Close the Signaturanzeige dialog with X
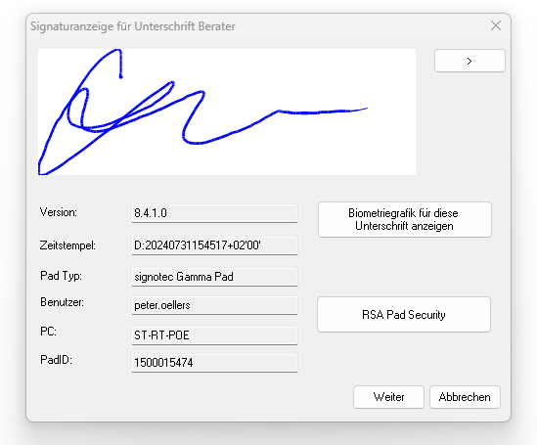 [496, 25]
